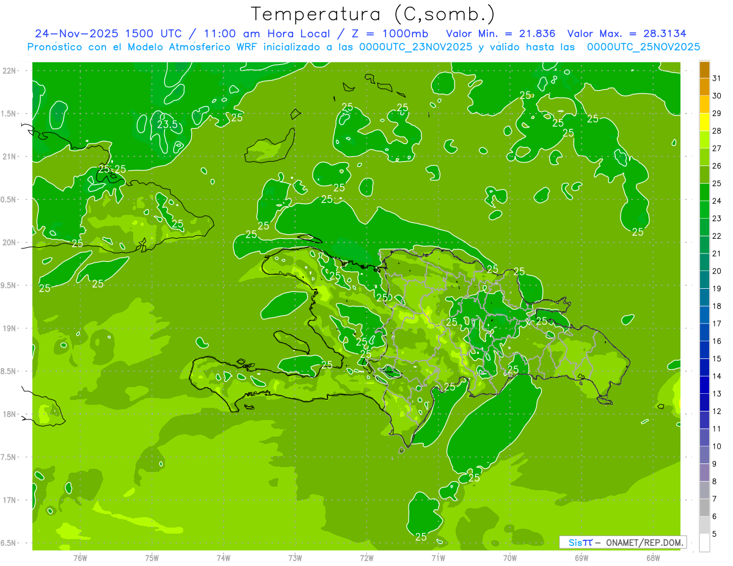Image resolution: width=733 pixels, height=566 pixels.
Task: Click the '69W' longitude label
Action: click(x=582, y=557)
